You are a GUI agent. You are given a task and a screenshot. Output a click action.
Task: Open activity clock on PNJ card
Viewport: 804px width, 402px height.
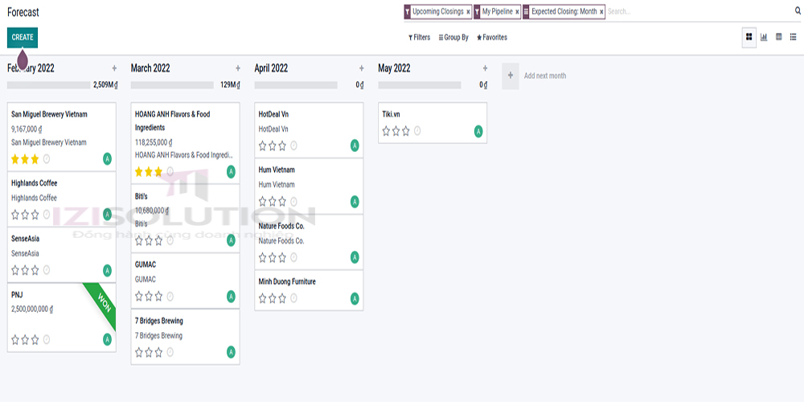47,339
